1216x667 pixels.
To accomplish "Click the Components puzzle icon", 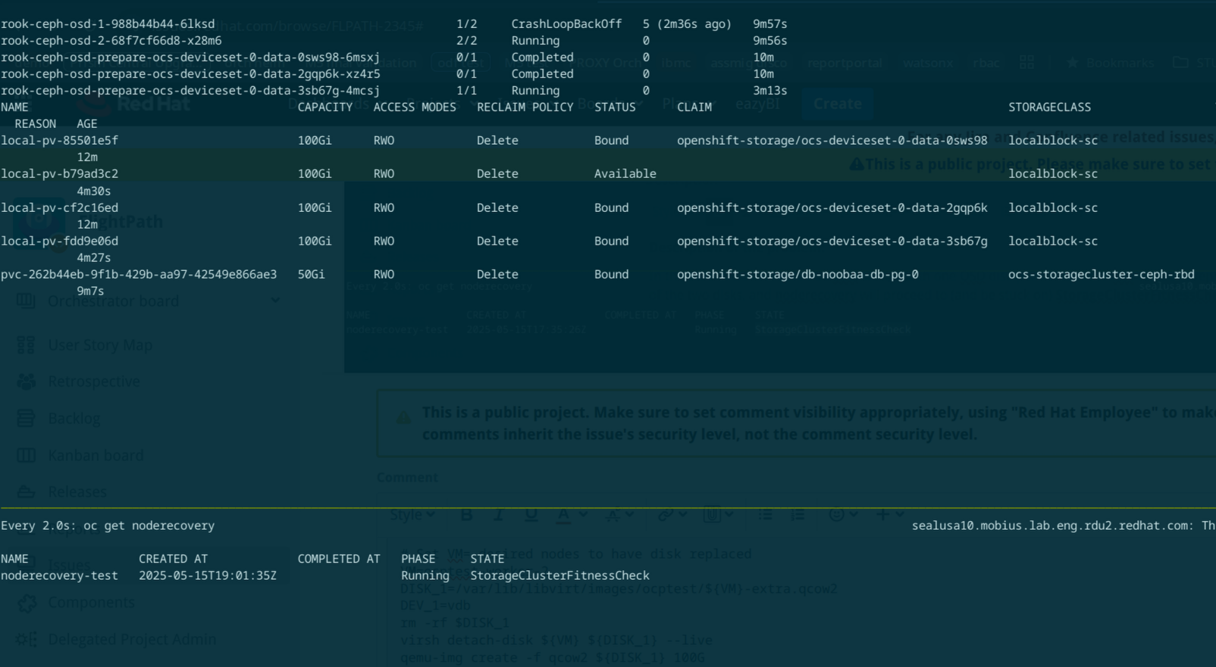I will coord(26,603).
